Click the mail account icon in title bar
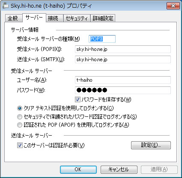The image size is (182, 178). [5, 6]
